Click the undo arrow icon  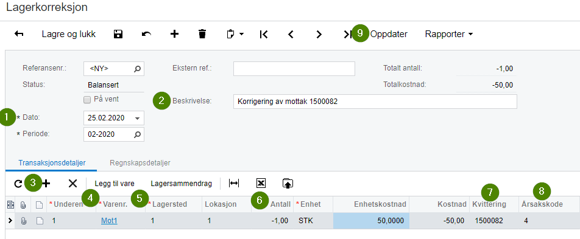click(x=146, y=34)
